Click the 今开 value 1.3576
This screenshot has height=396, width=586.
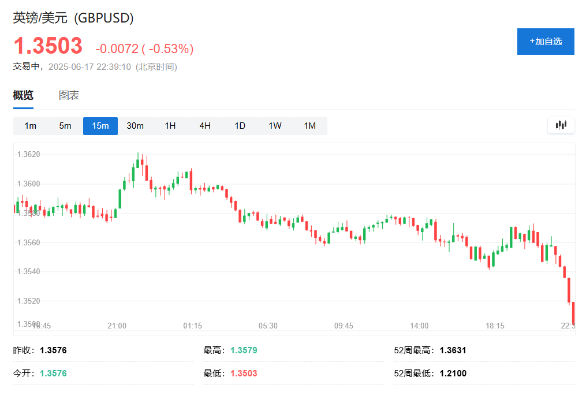54,373
